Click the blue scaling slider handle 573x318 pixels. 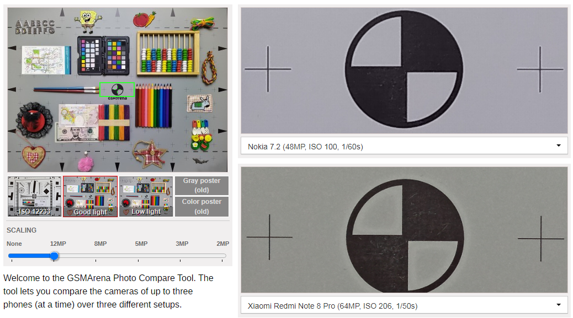pos(54,256)
